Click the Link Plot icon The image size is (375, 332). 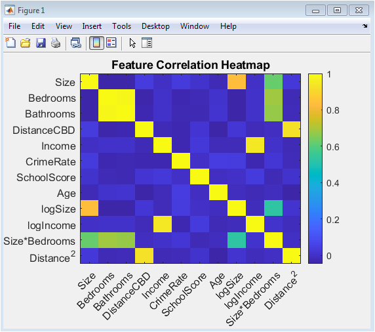[76, 43]
